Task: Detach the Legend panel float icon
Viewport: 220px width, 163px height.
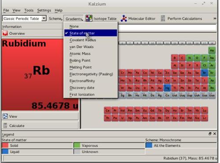Action: (210, 133)
